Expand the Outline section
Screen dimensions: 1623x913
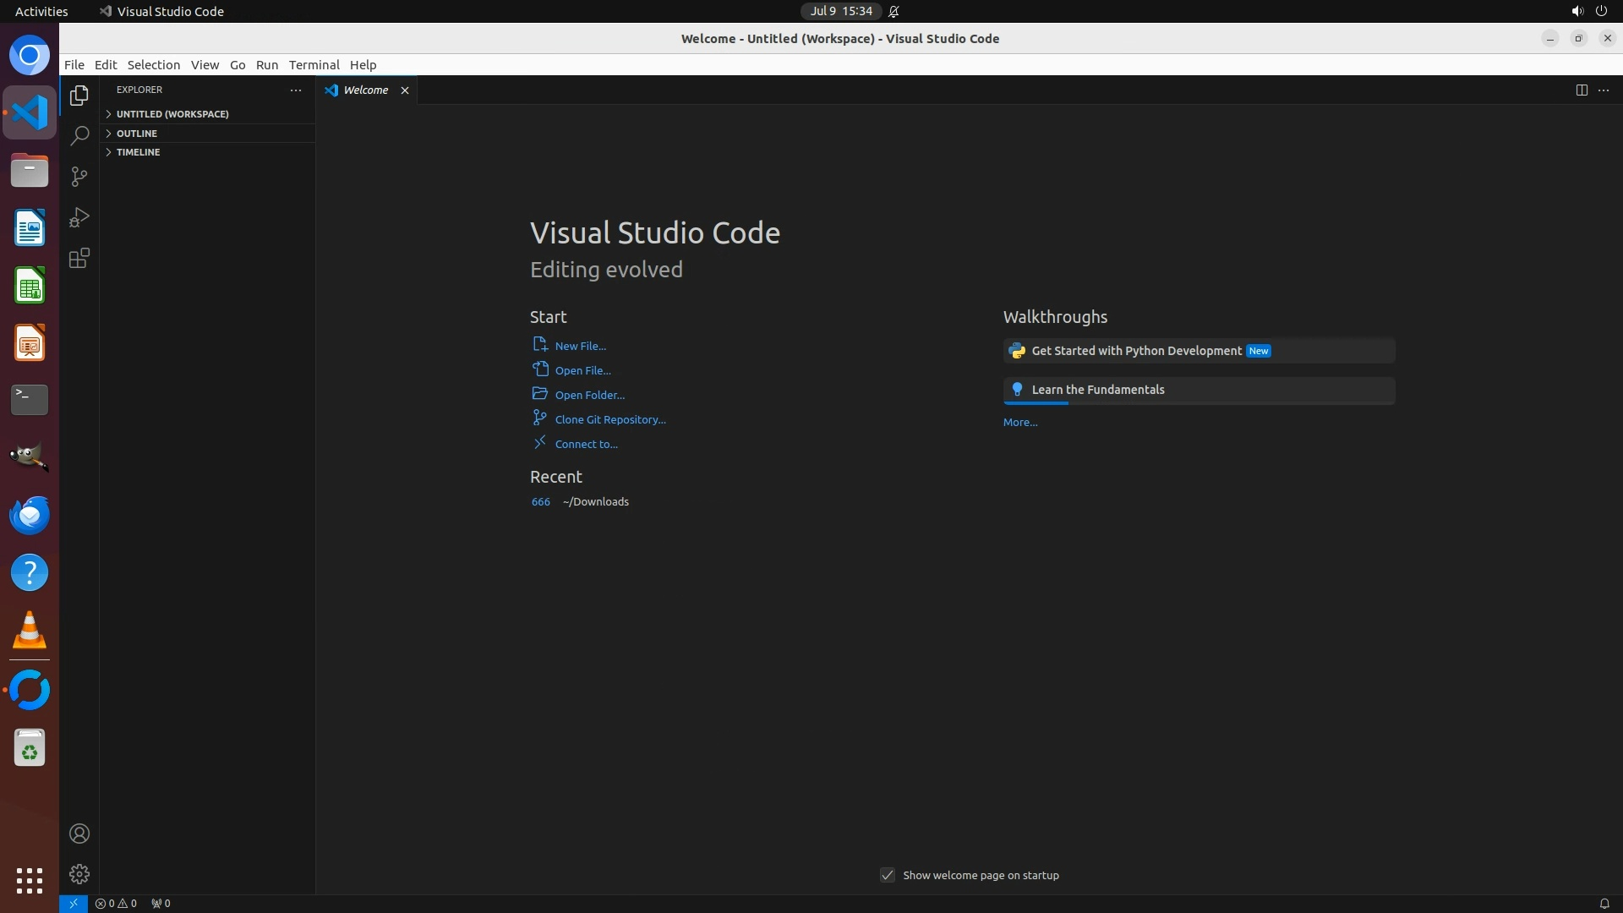pos(137,134)
